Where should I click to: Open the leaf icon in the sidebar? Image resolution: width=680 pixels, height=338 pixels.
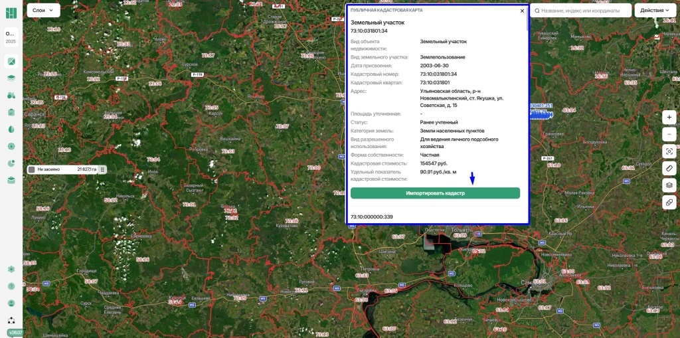(11, 129)
